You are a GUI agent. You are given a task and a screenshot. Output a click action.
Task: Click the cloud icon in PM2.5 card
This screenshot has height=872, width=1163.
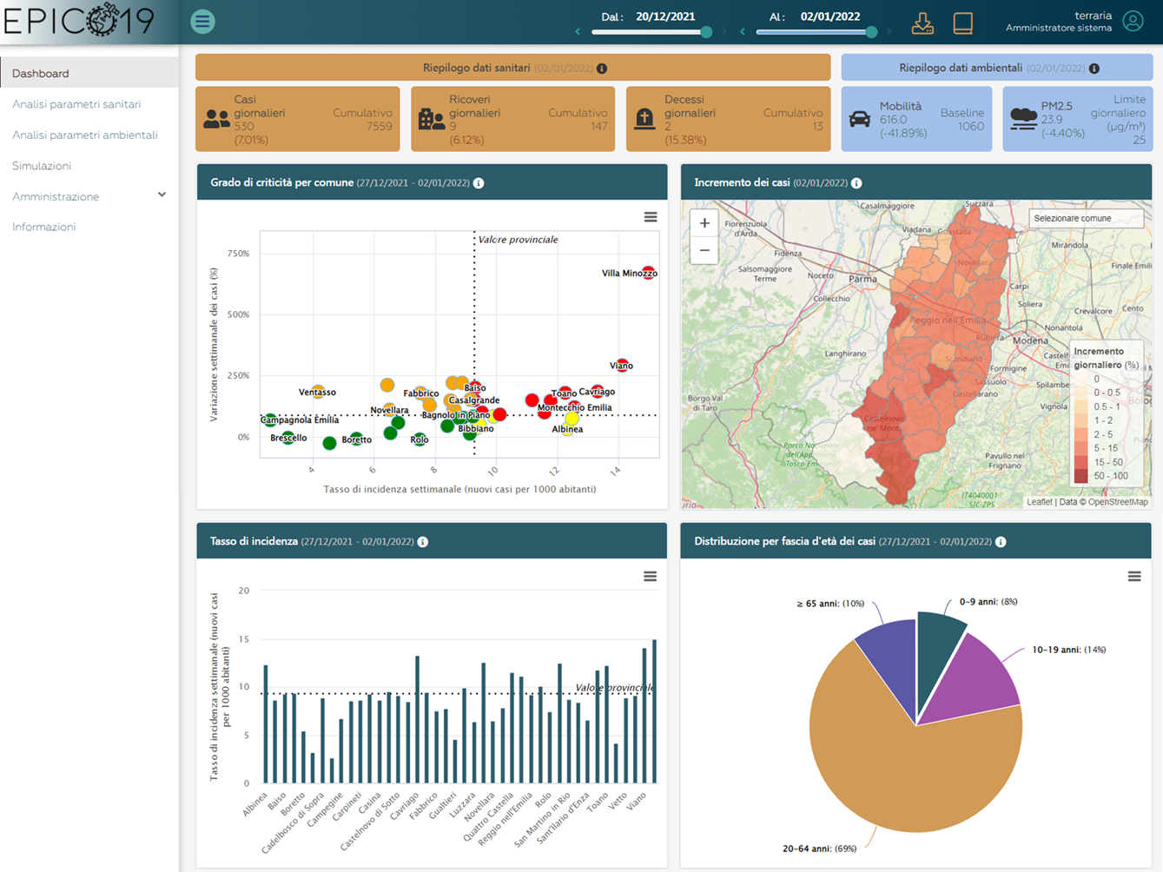(x=1023, y=119)
